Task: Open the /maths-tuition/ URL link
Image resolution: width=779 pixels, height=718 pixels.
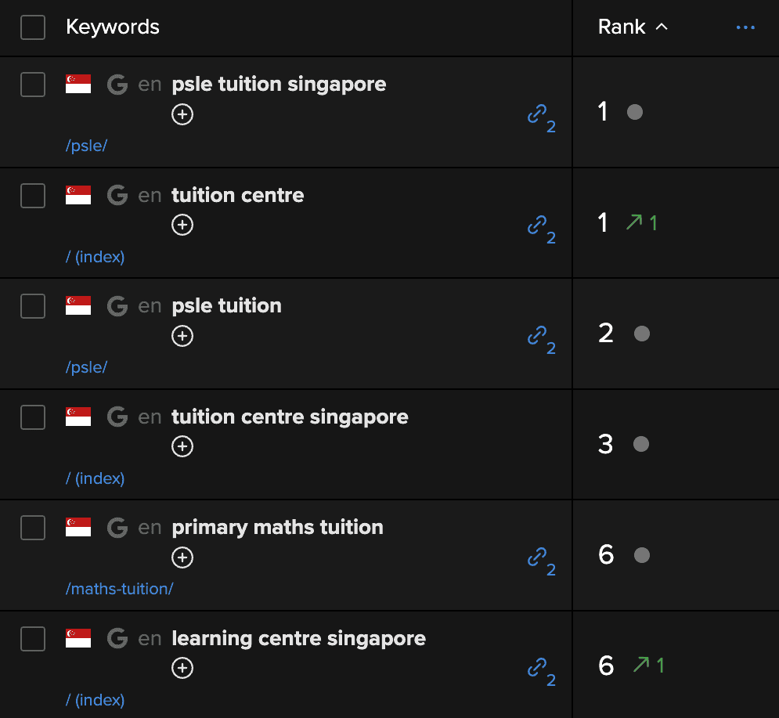Action: [119, 589]
